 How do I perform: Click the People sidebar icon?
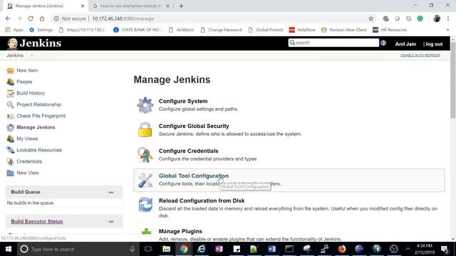click(x=11, y=82)
